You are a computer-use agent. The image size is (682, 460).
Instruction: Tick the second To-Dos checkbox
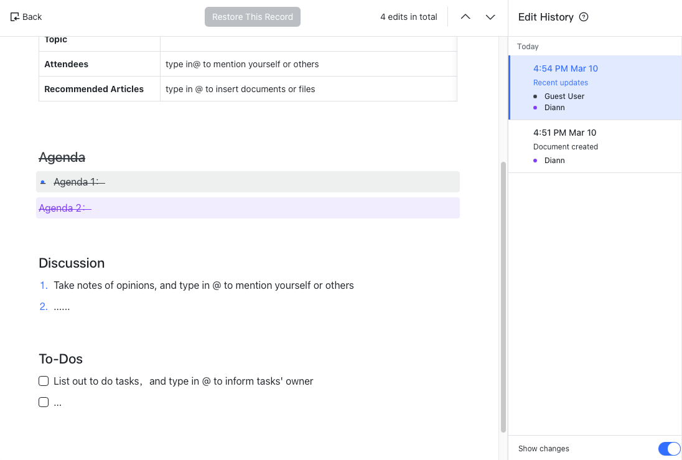click(x=44, y=402)
